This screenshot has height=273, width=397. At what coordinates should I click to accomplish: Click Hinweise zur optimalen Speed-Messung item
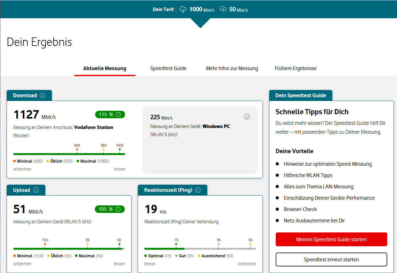[328, 164]
